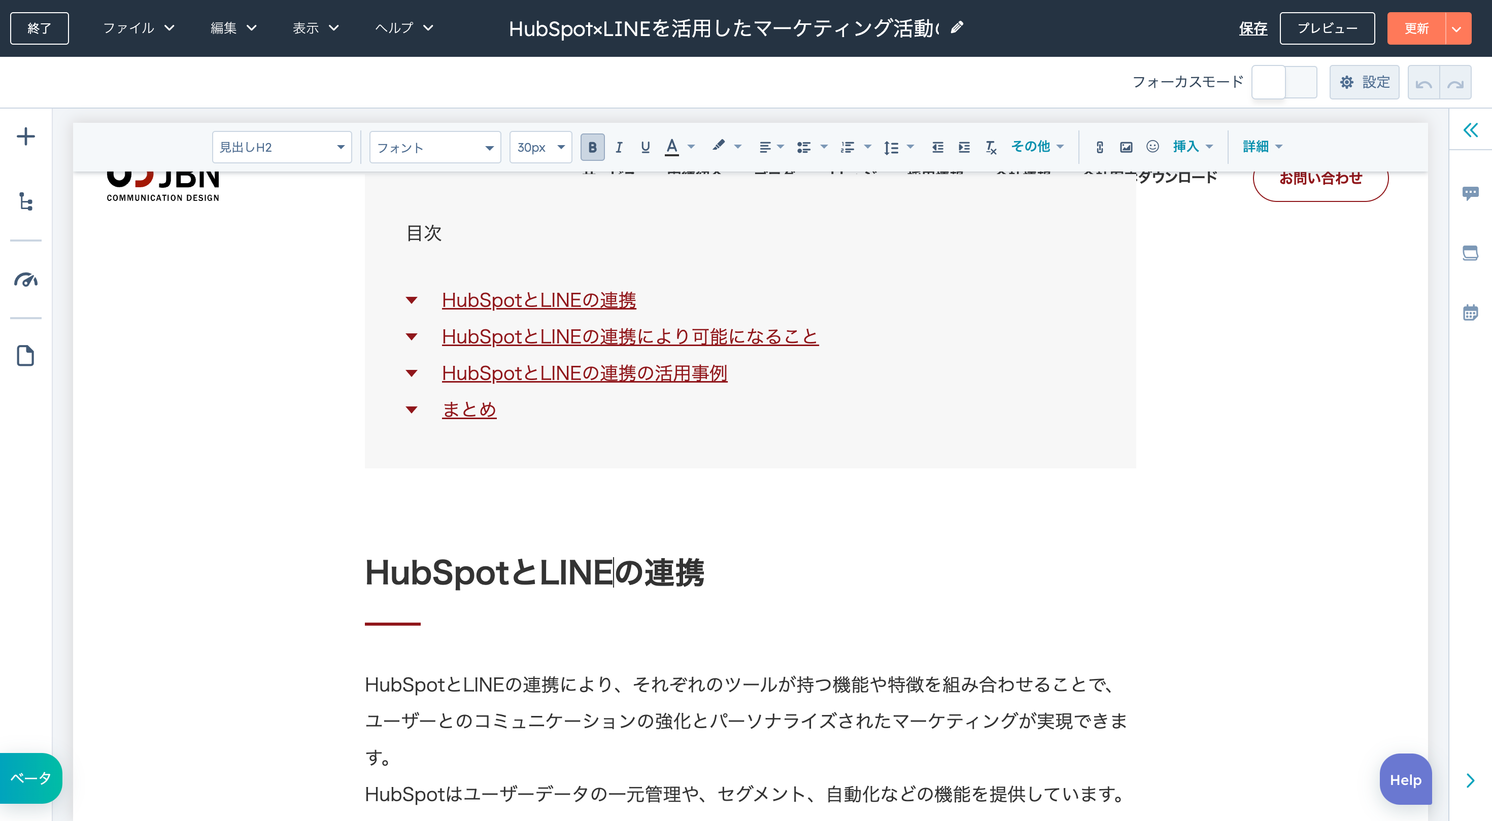Screen dimensions: 1492x821
Task: Click the プレビュー button
Action: (x=1327, y=28)
